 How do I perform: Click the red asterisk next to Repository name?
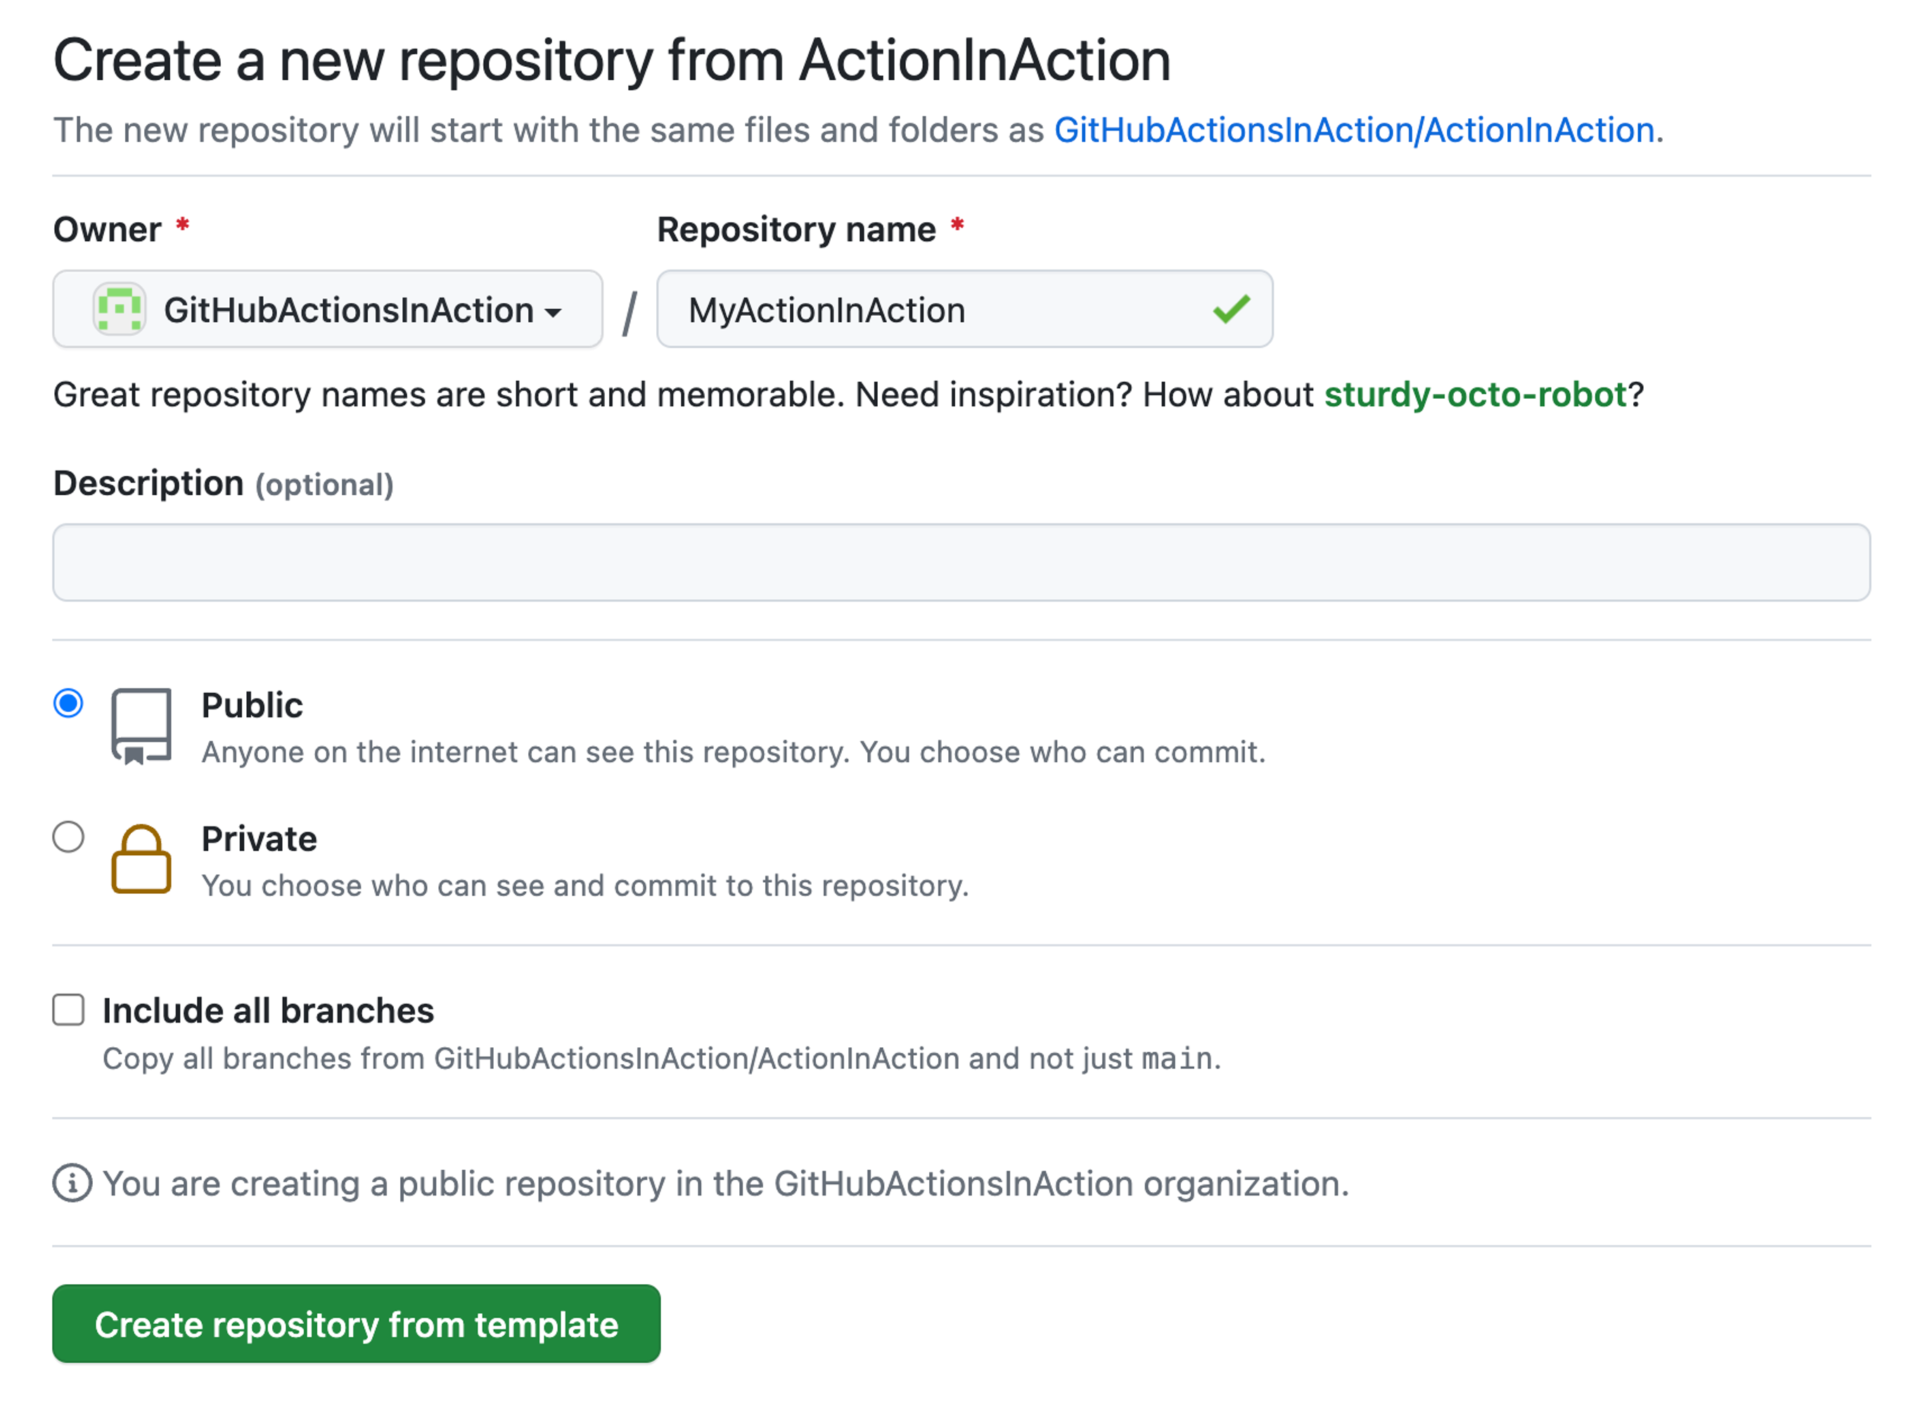point(957,224)
